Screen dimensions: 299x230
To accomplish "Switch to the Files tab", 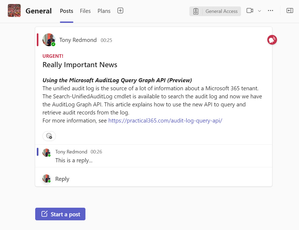I will click(85, 11).
